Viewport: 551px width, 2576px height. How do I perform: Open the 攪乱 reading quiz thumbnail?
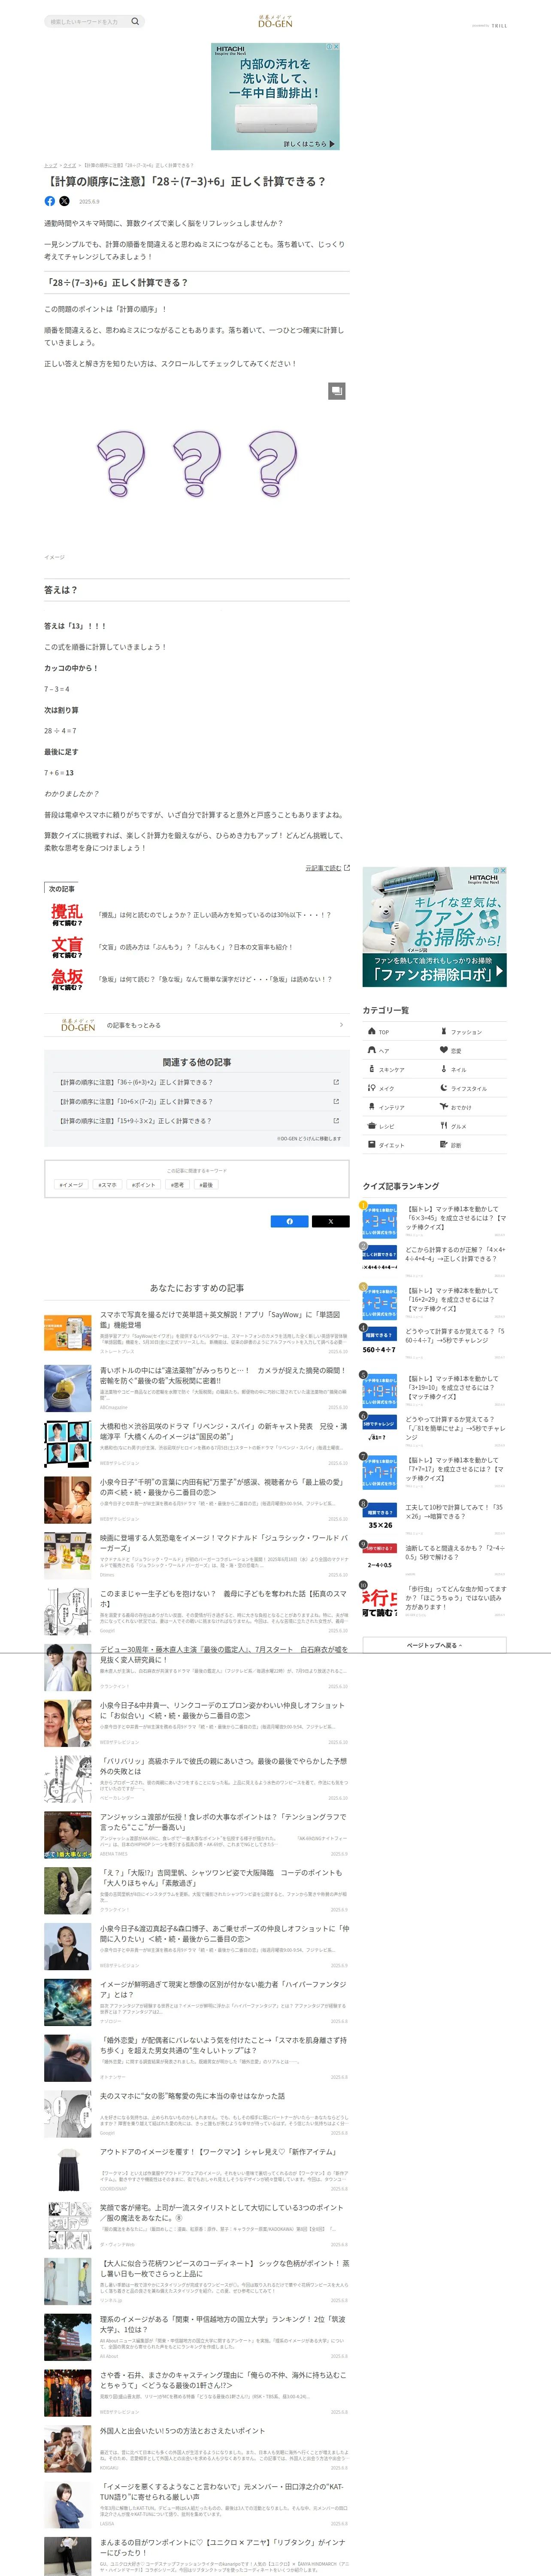67,915
